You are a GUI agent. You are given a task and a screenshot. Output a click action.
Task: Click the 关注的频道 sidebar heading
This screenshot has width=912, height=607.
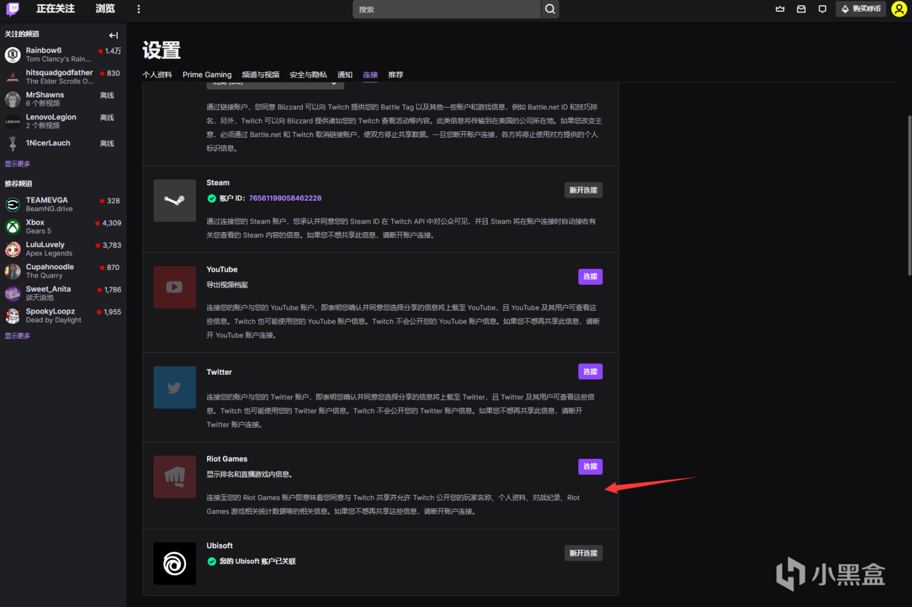click(22, 34)
